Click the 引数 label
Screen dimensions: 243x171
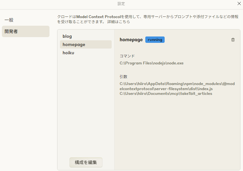coord(123,76)
